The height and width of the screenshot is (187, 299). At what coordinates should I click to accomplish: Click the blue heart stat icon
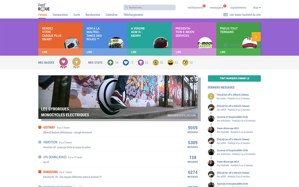tap(126, 63)
